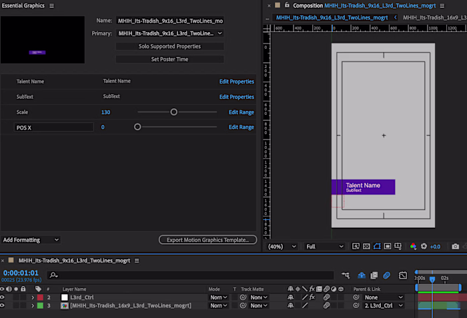
Task: Open the Add Formatting dropdown
Action: (x=31, y=240)
